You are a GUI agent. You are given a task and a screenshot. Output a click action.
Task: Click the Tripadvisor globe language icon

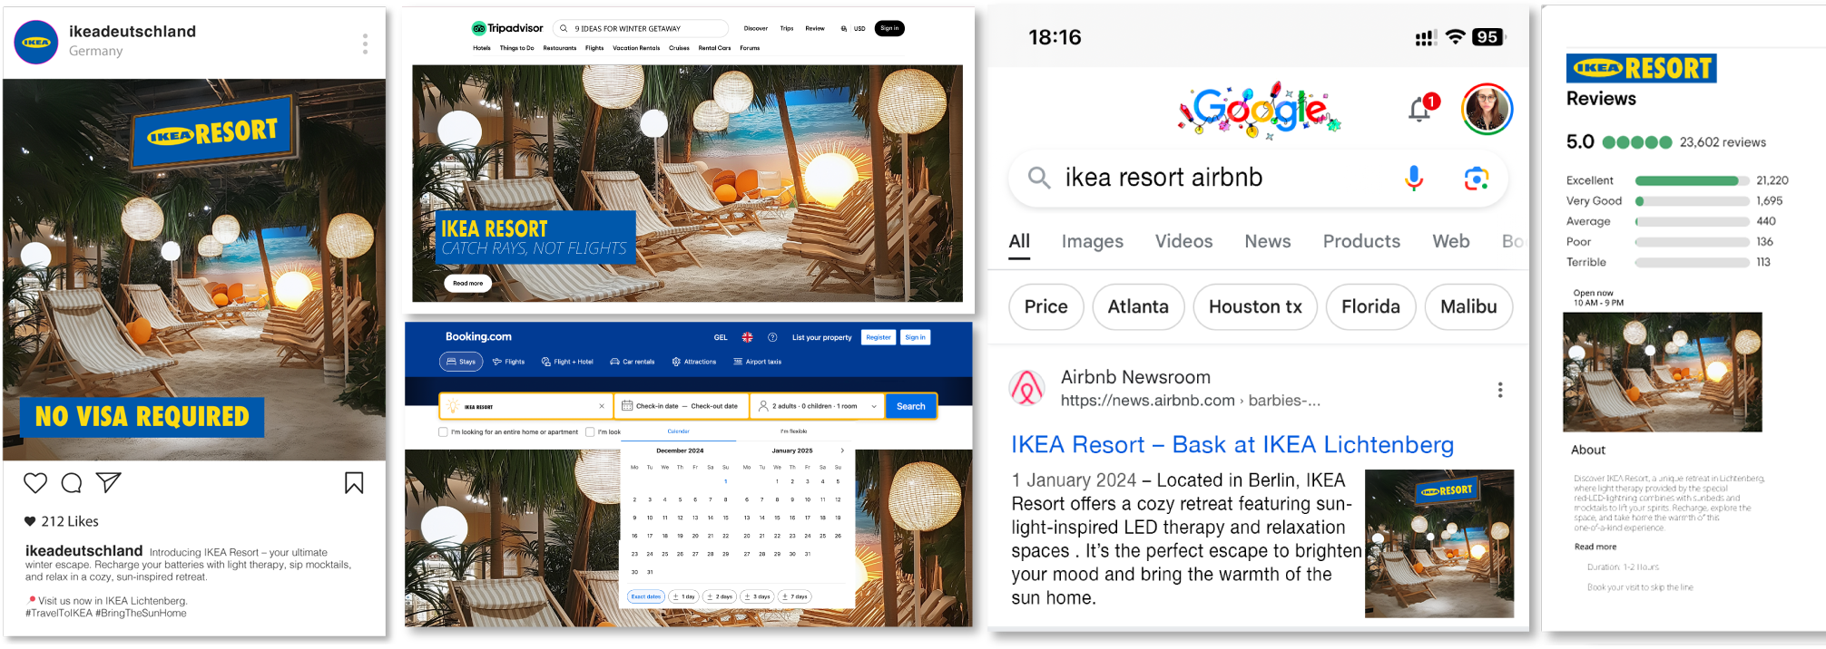tap(844, 28)
